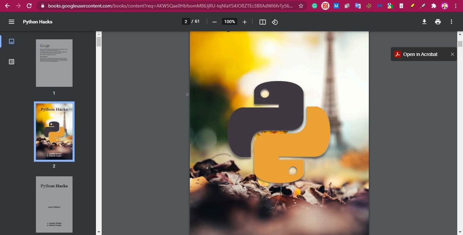
Task: Open the yellow highlighter extension
Action: coord(412,6)
